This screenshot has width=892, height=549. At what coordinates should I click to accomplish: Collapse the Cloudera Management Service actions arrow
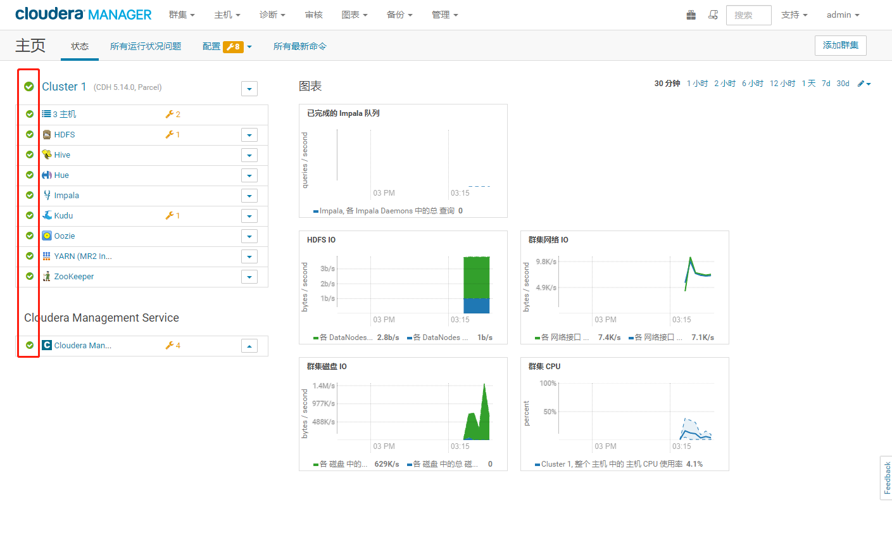coord(249,346)
